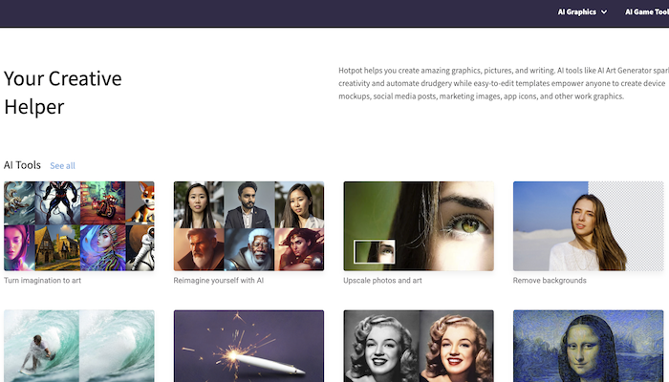Open the sparking pen thumbnail
Screen dimensions: 669x382
(x=248, y=346)
